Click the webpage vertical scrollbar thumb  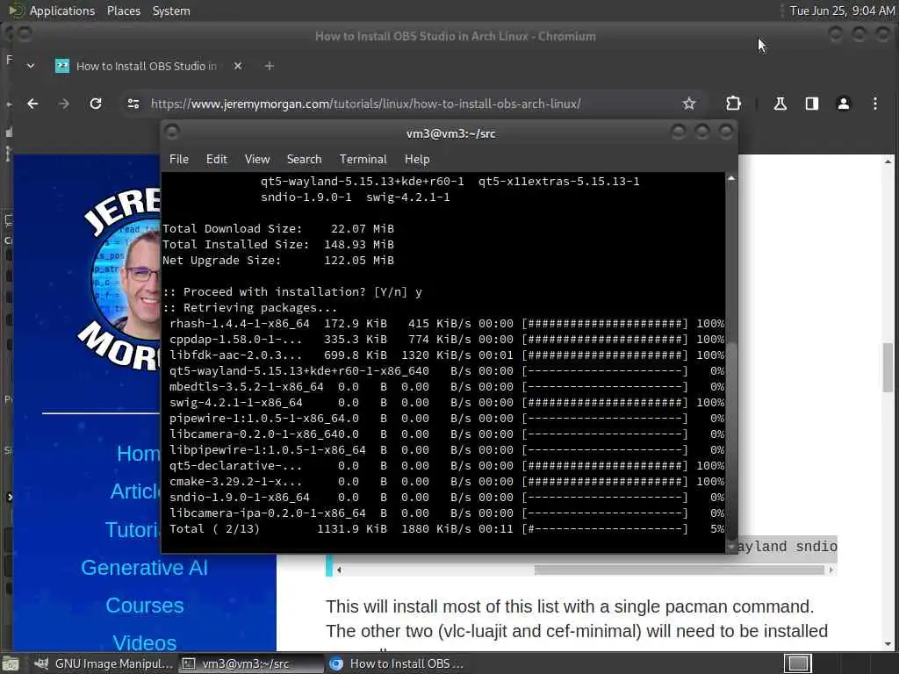pyautogui.click(x=888, y=368)
